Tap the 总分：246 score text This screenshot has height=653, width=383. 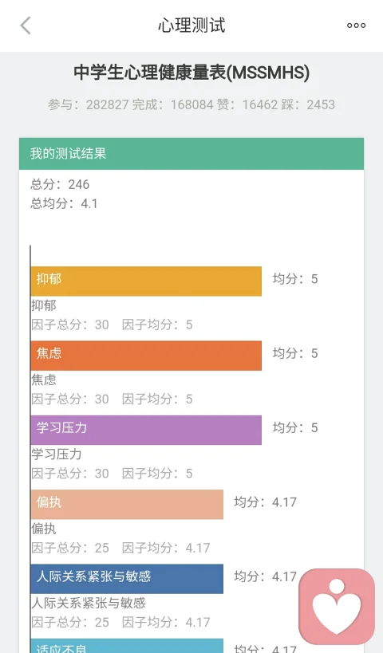pos(60,184)
